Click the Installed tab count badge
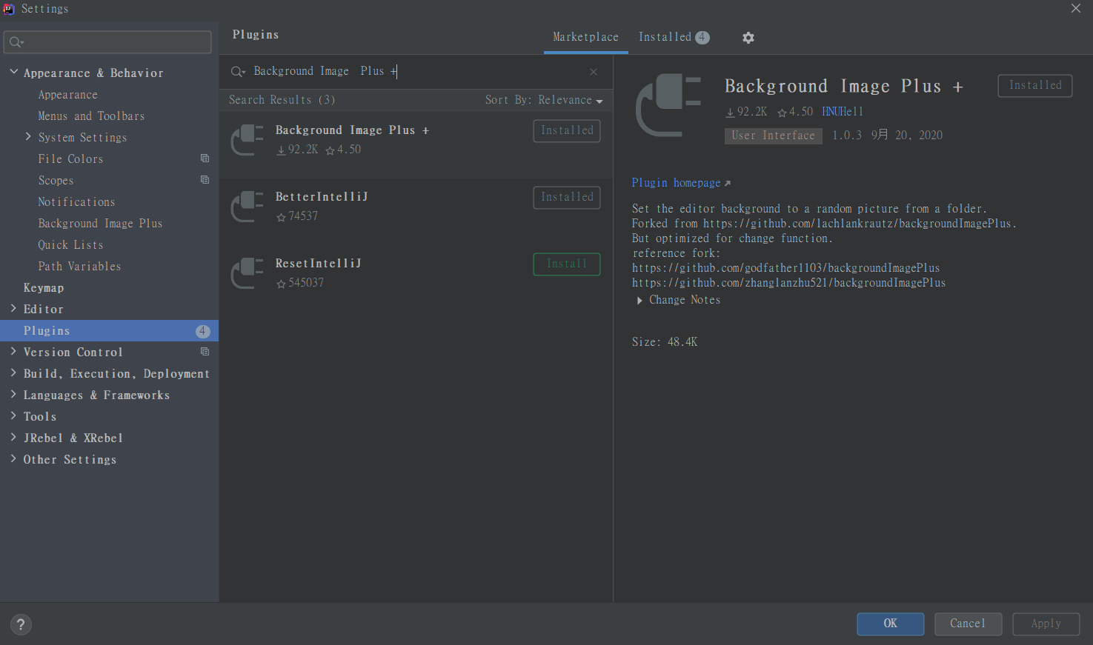Viewport: 1093px width, 645px height. pyautogui.click(x=702, y=38)
